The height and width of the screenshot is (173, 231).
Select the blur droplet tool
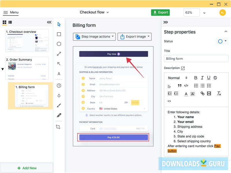click(59, 96)
